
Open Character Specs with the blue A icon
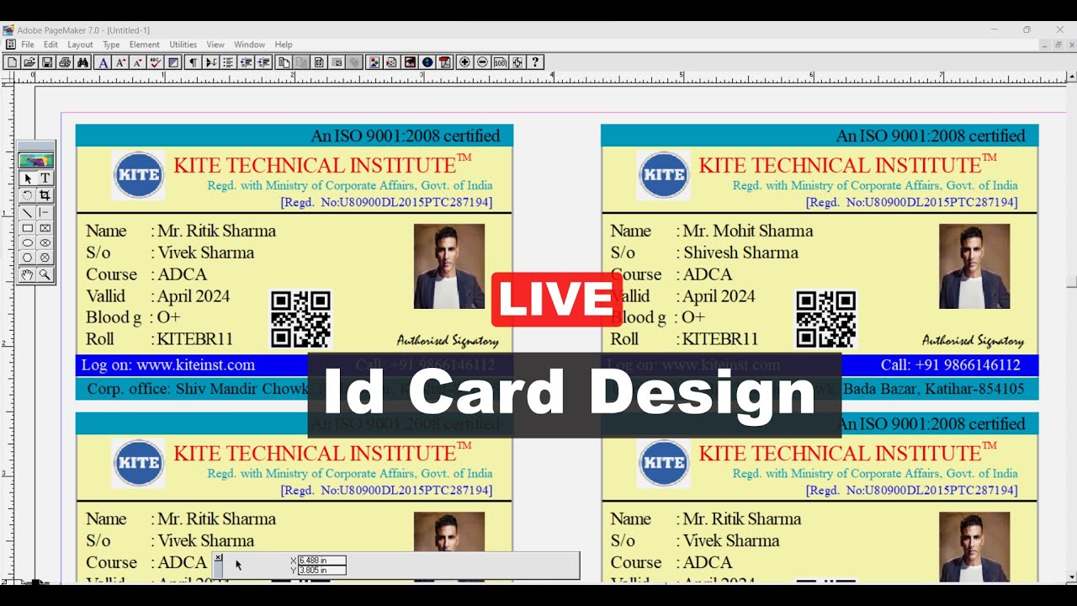103,62
